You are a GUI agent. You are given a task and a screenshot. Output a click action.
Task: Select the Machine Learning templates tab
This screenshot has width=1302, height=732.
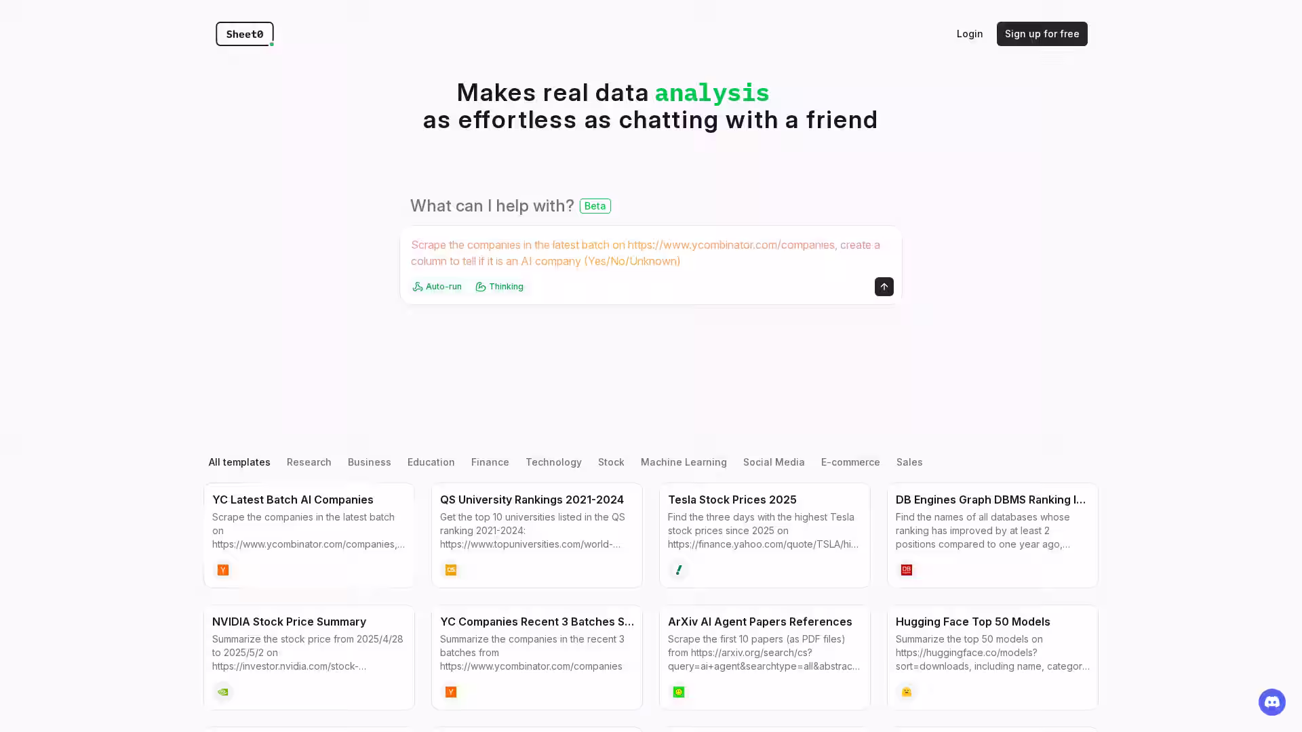point(684,462)
